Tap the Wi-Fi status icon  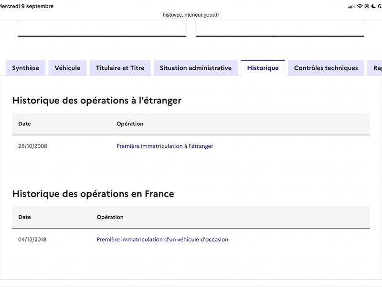(x=360, y=6)
